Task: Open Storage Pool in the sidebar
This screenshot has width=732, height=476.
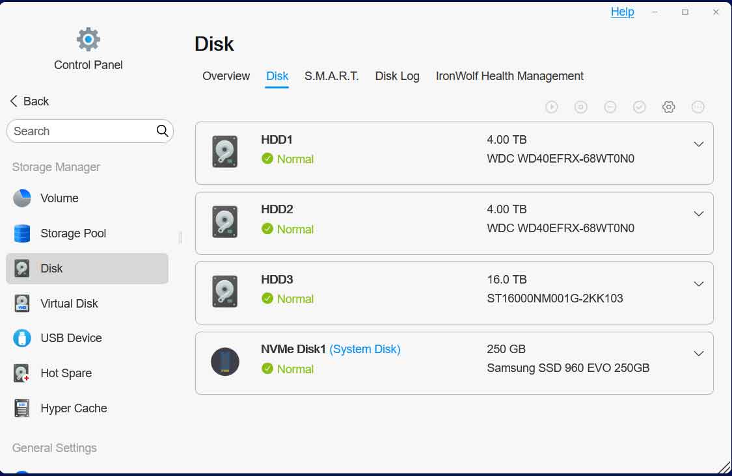Action: click(87, 233)
